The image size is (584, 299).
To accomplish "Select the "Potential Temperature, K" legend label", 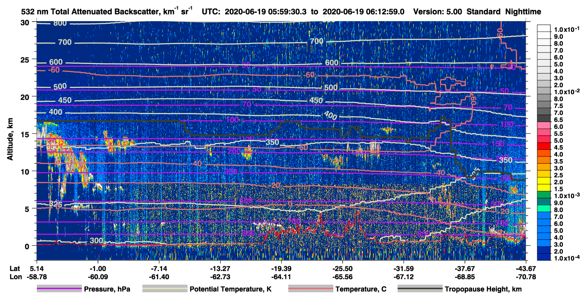I will click(x=230, y=289).
